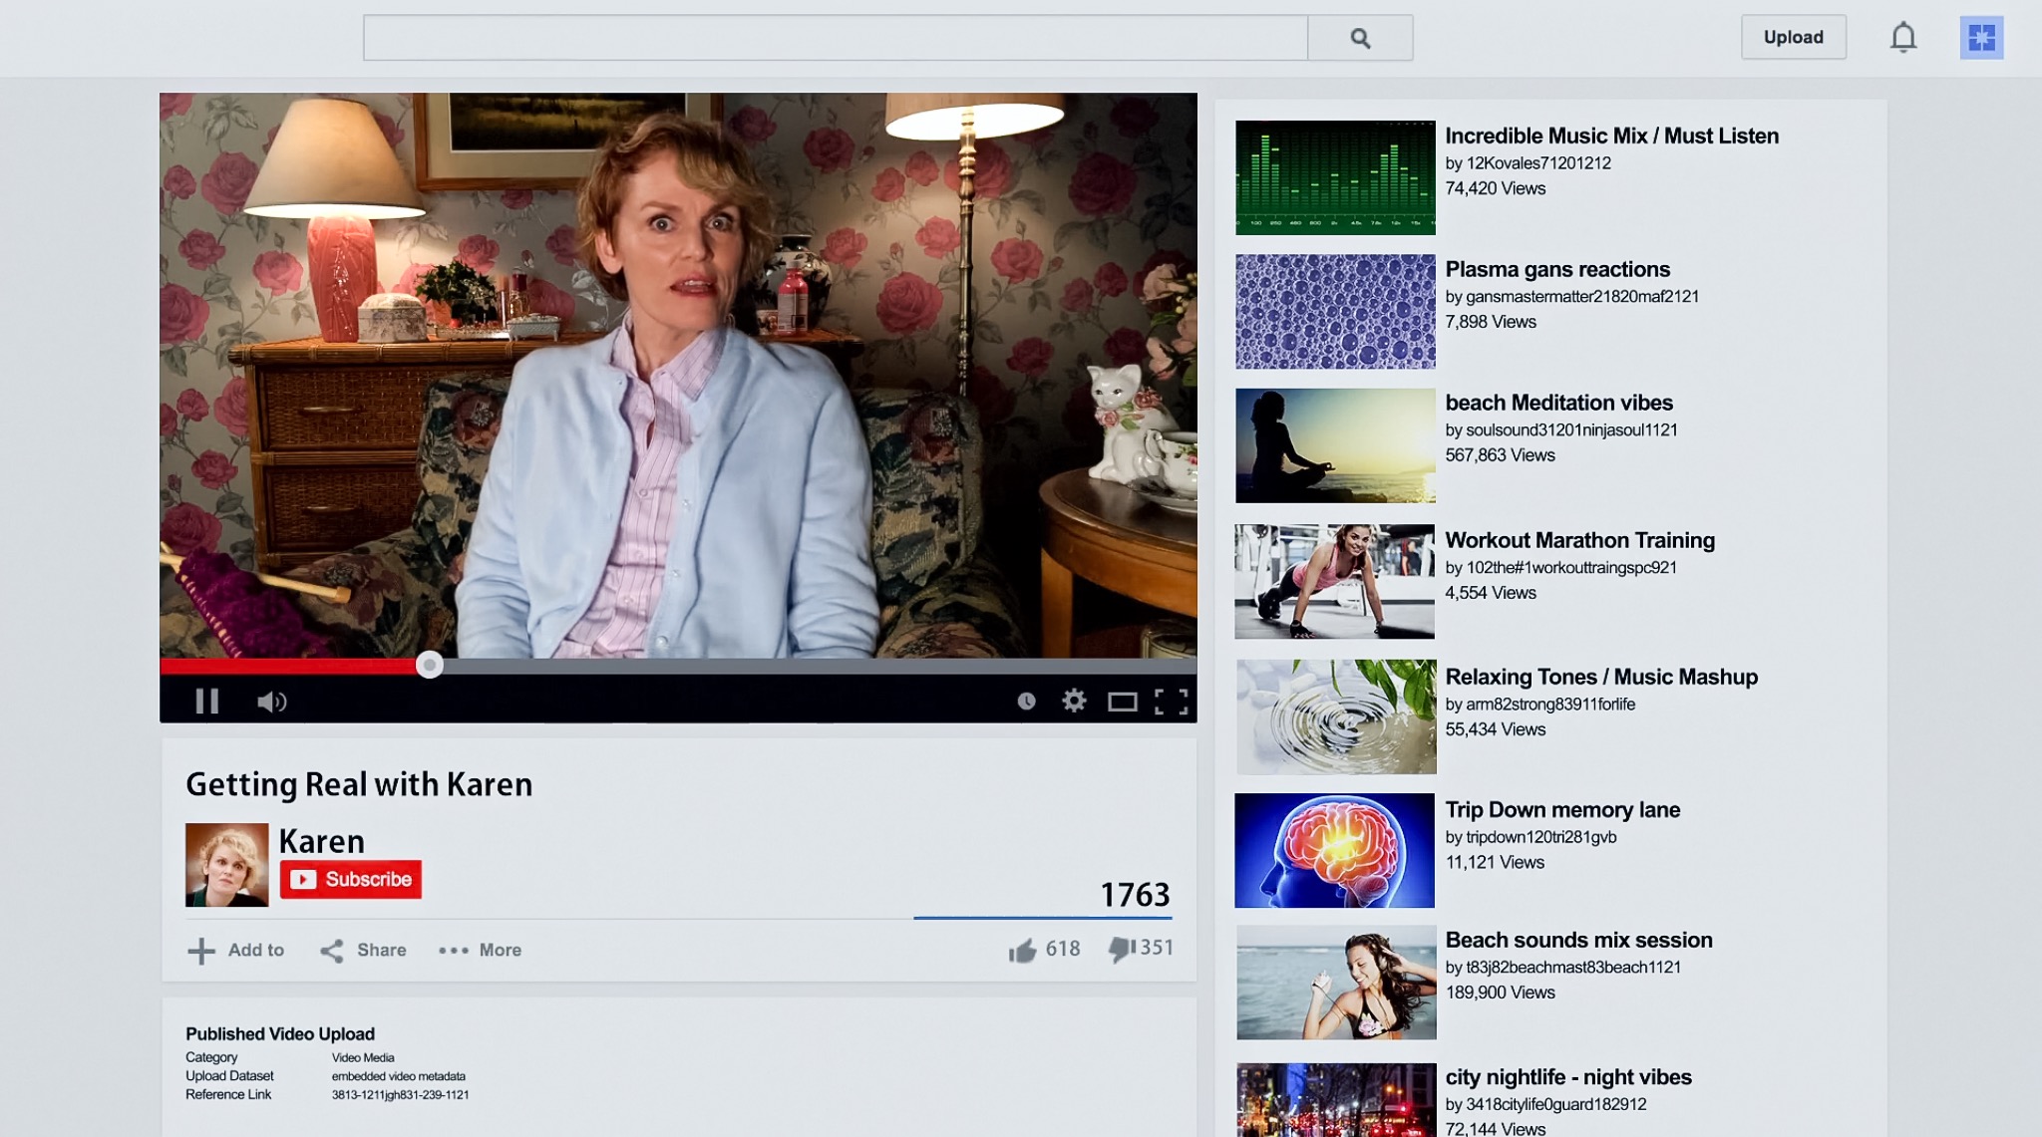The image size is (2042, 1137).
Task: Mute the video volume speaker icon
Action: (x=271, y=702)
